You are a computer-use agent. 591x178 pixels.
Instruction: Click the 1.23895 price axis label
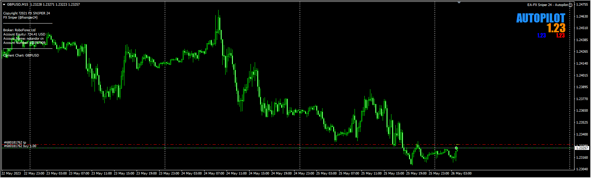(582, 87)
